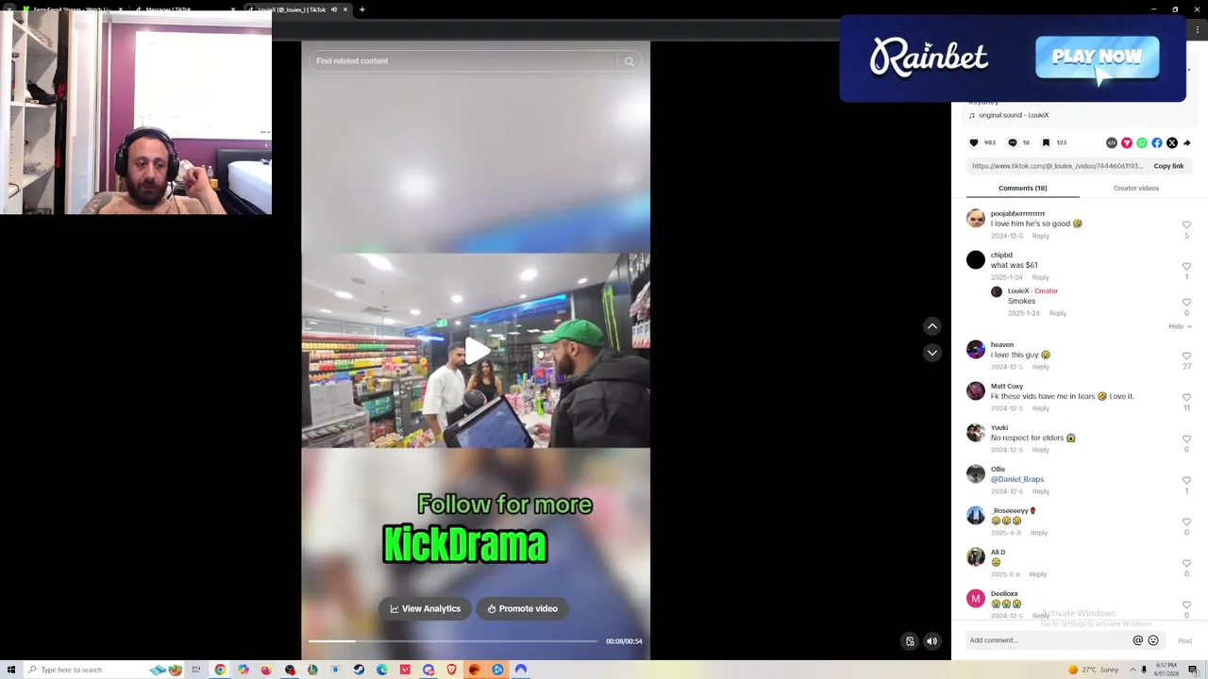Reply to Matt Coxy's comment
This screenshot has width=1208, height=679.
[x=1040, y=408]
